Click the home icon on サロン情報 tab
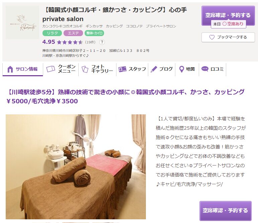 click(10, 69)
